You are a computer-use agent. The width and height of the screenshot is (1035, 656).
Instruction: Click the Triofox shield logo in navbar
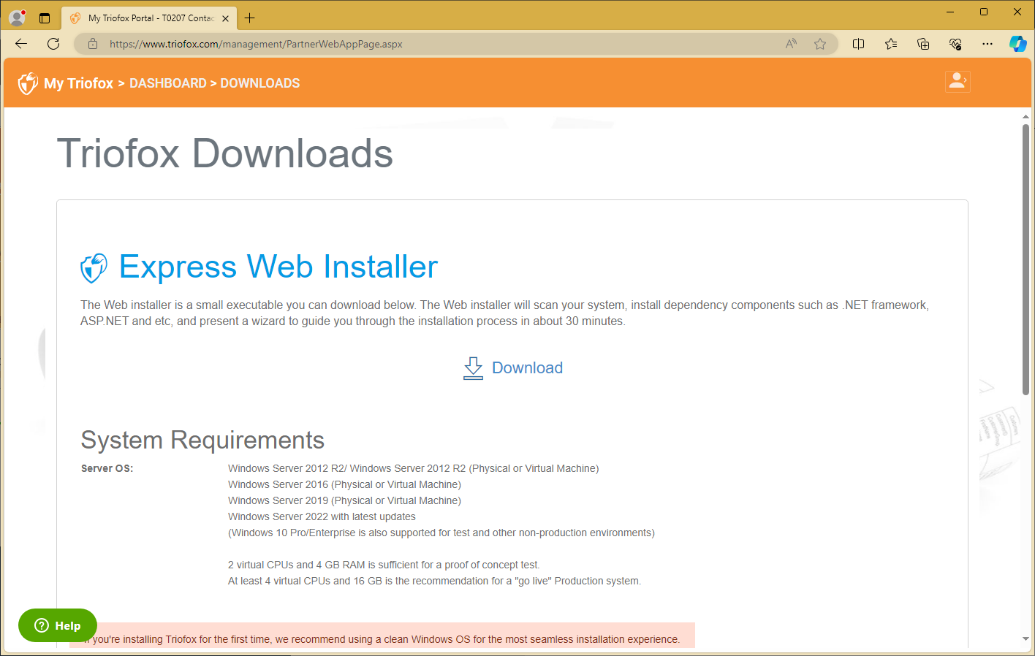point(27,83)
